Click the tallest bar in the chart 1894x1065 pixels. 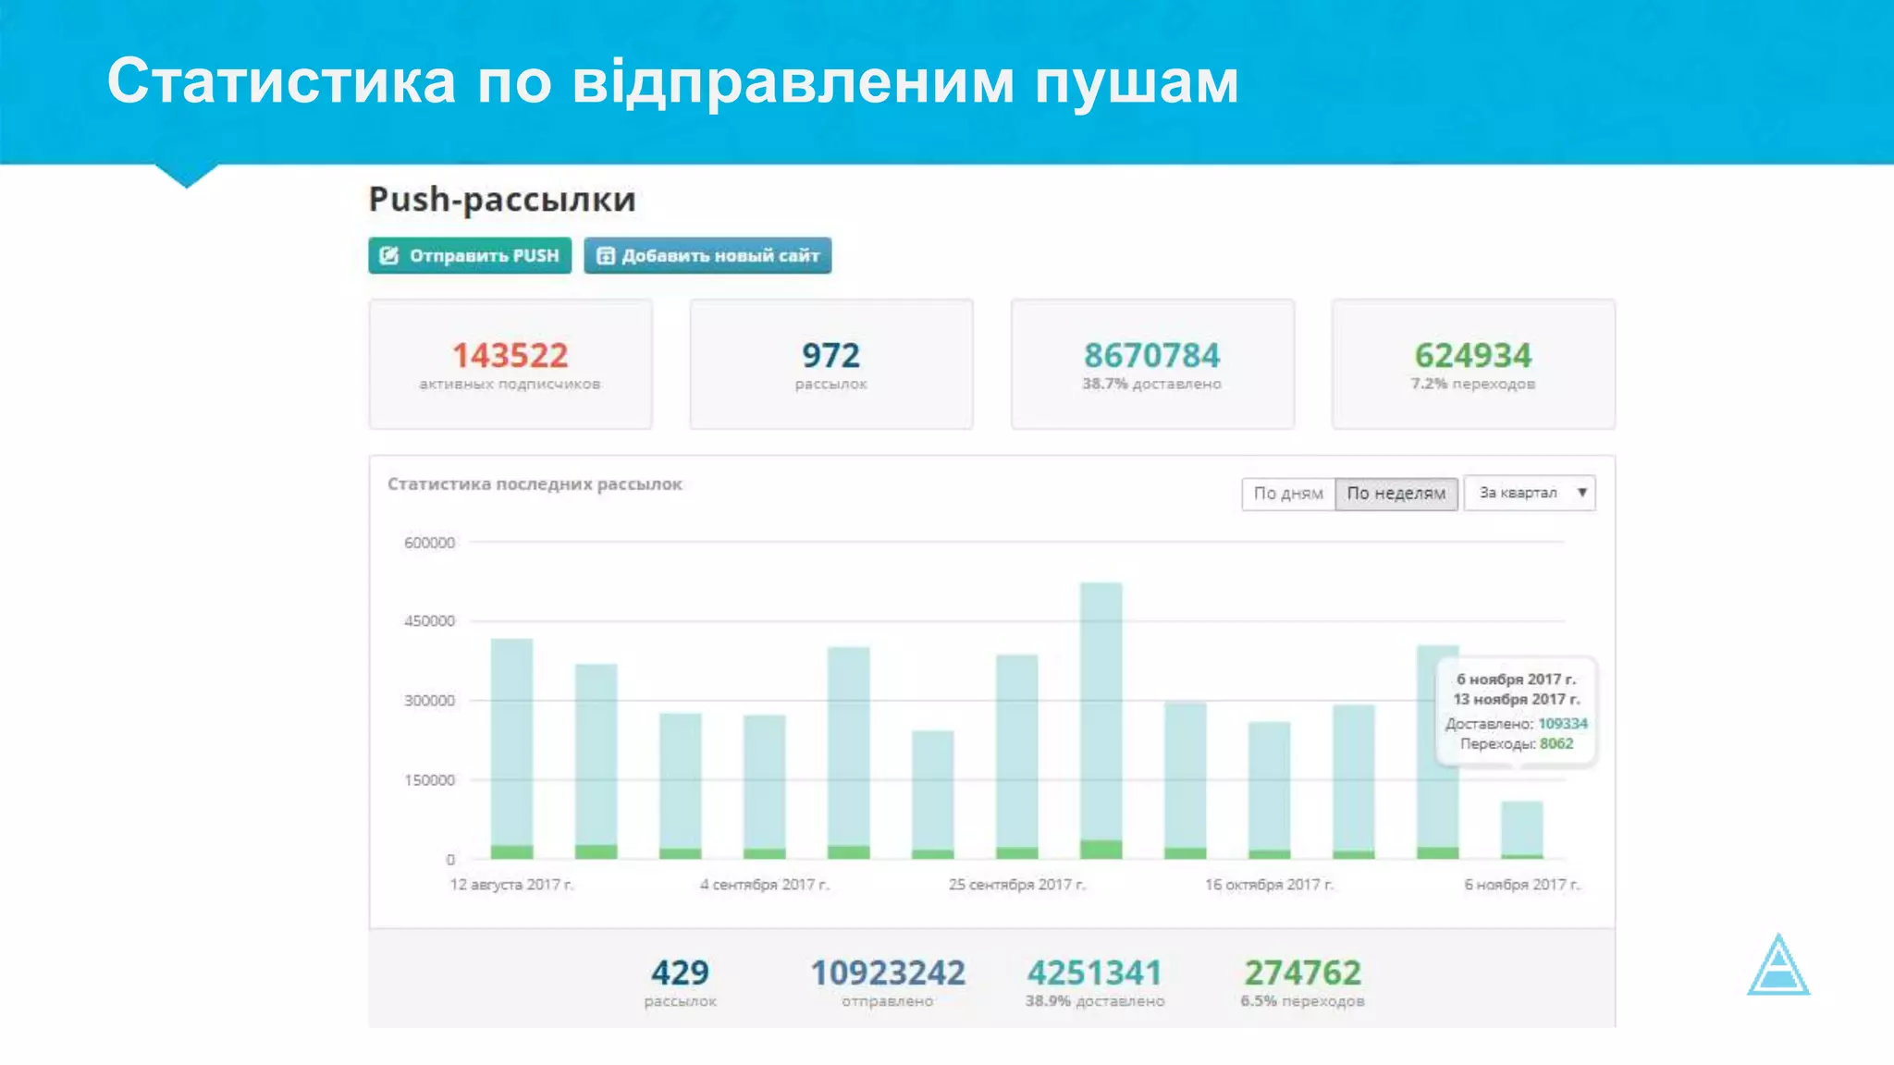point(1101,720)
